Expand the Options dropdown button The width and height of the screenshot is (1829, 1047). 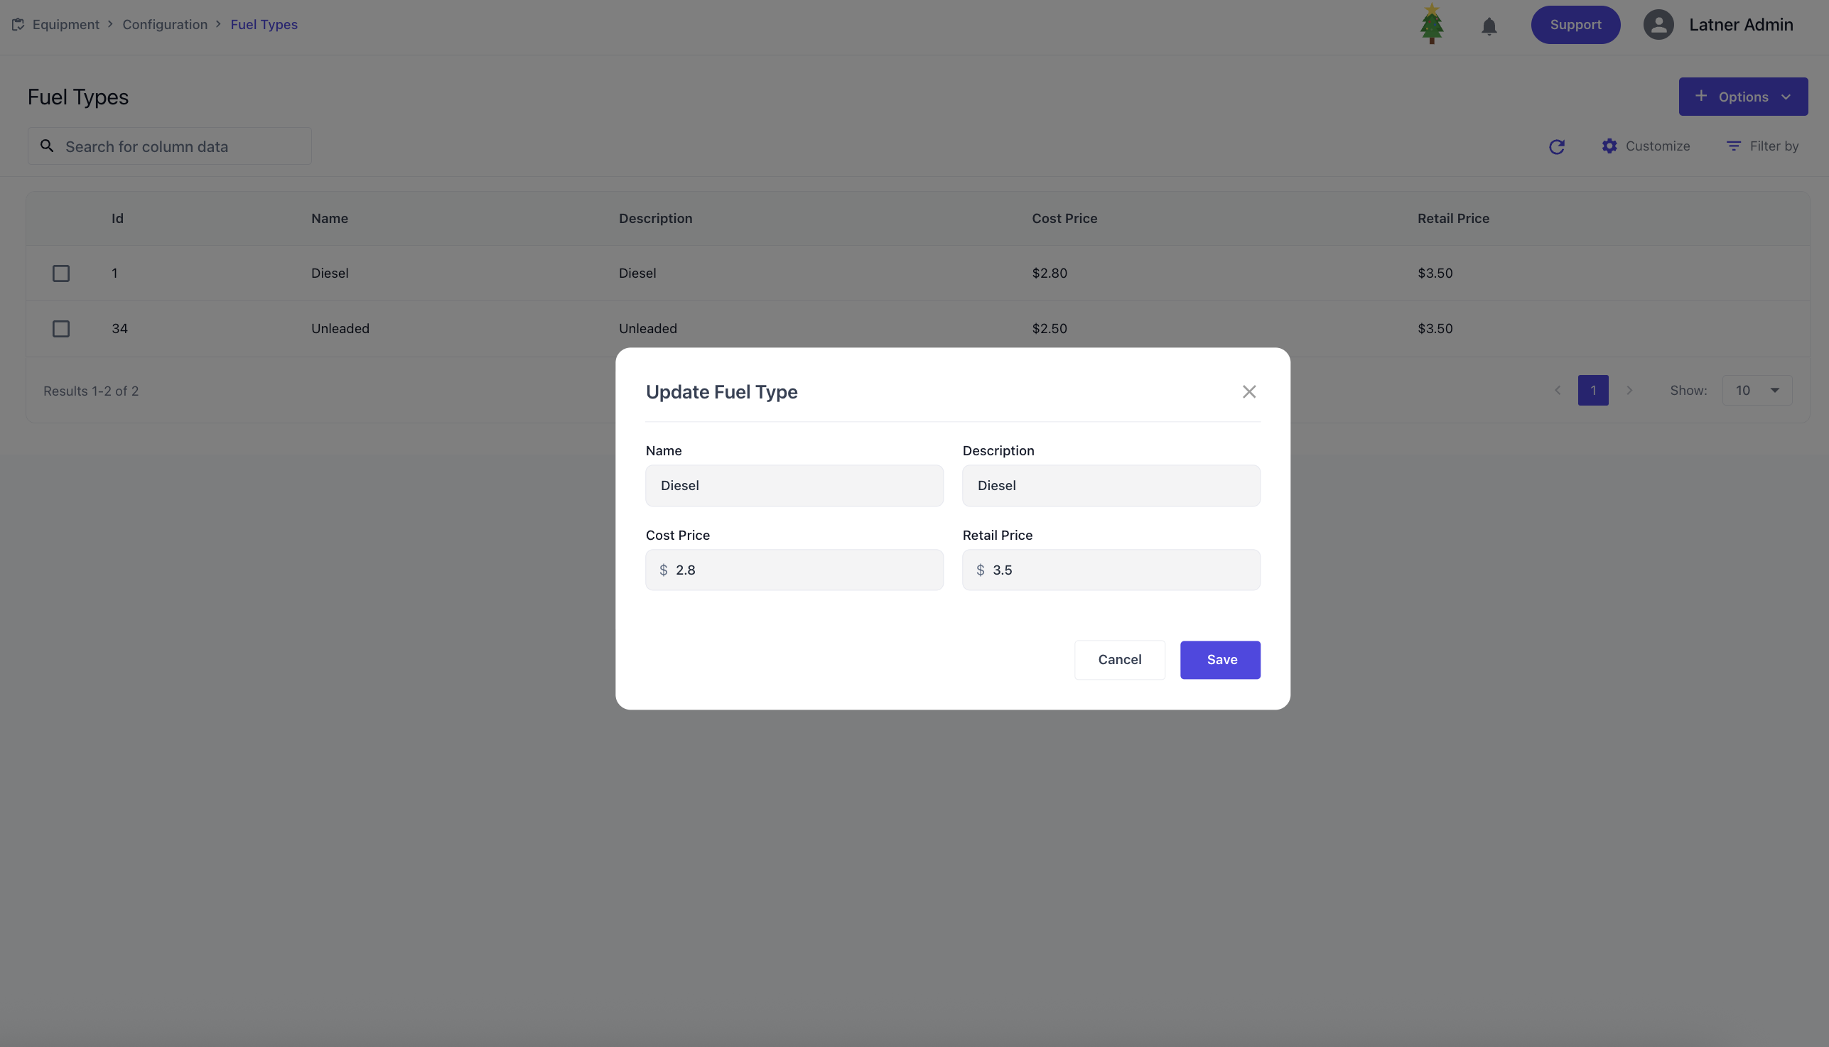tap(1743, 97)
